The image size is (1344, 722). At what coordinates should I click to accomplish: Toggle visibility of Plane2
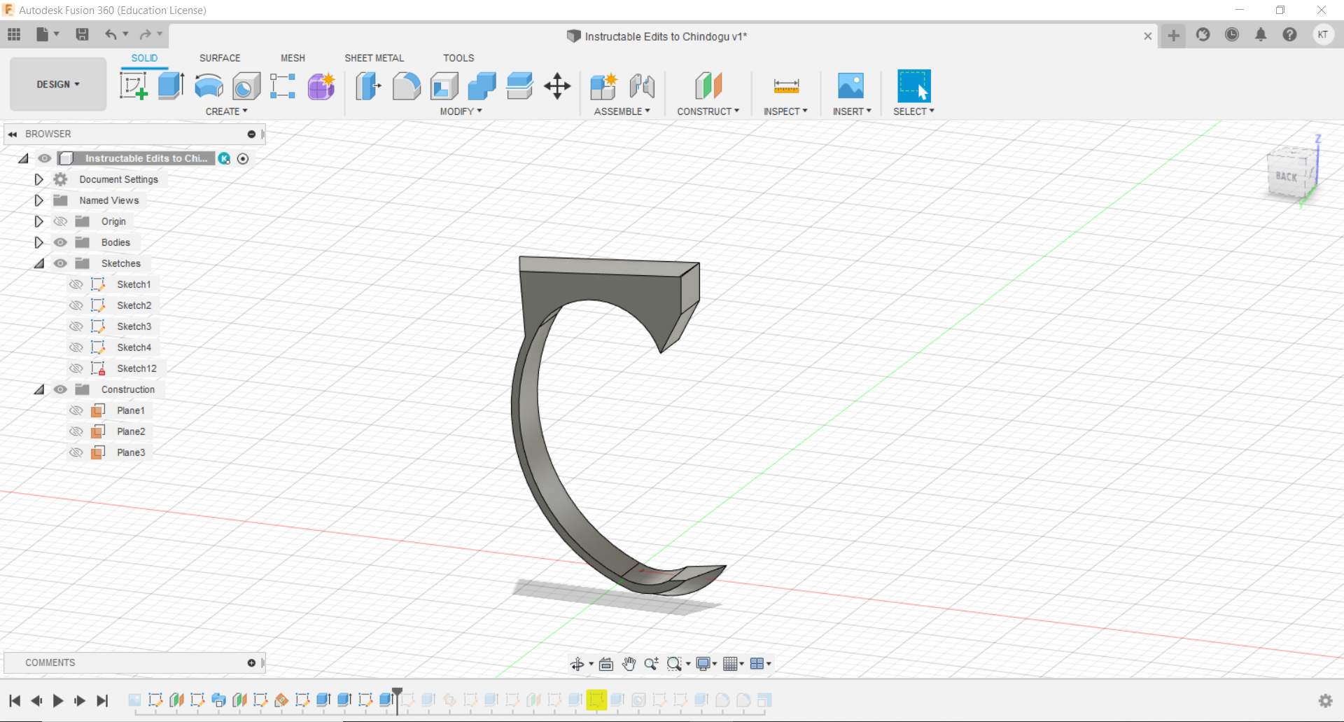click(76, 431)
